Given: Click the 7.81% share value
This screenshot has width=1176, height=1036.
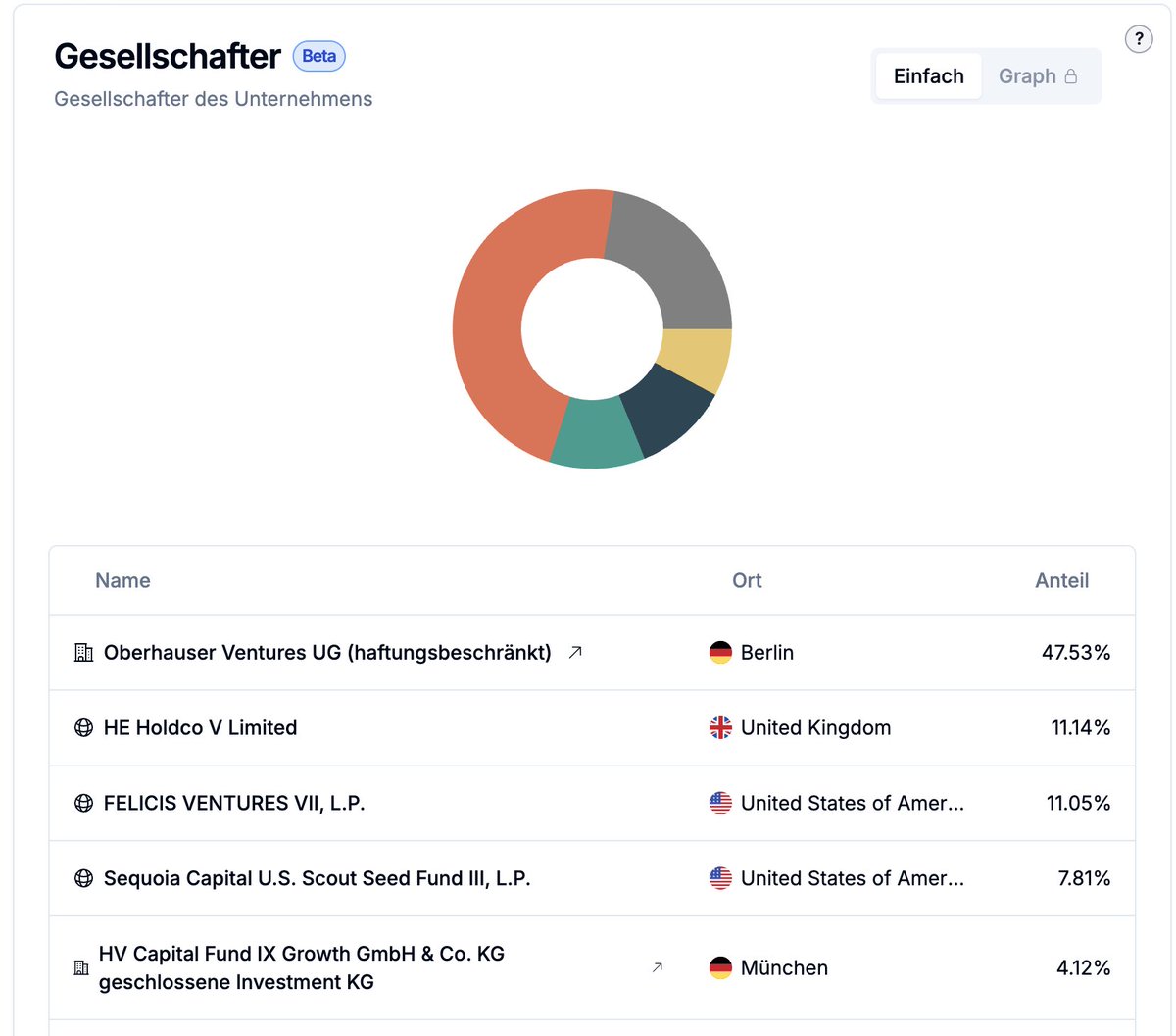Looking at the screenshot, I should (1084, 878).
